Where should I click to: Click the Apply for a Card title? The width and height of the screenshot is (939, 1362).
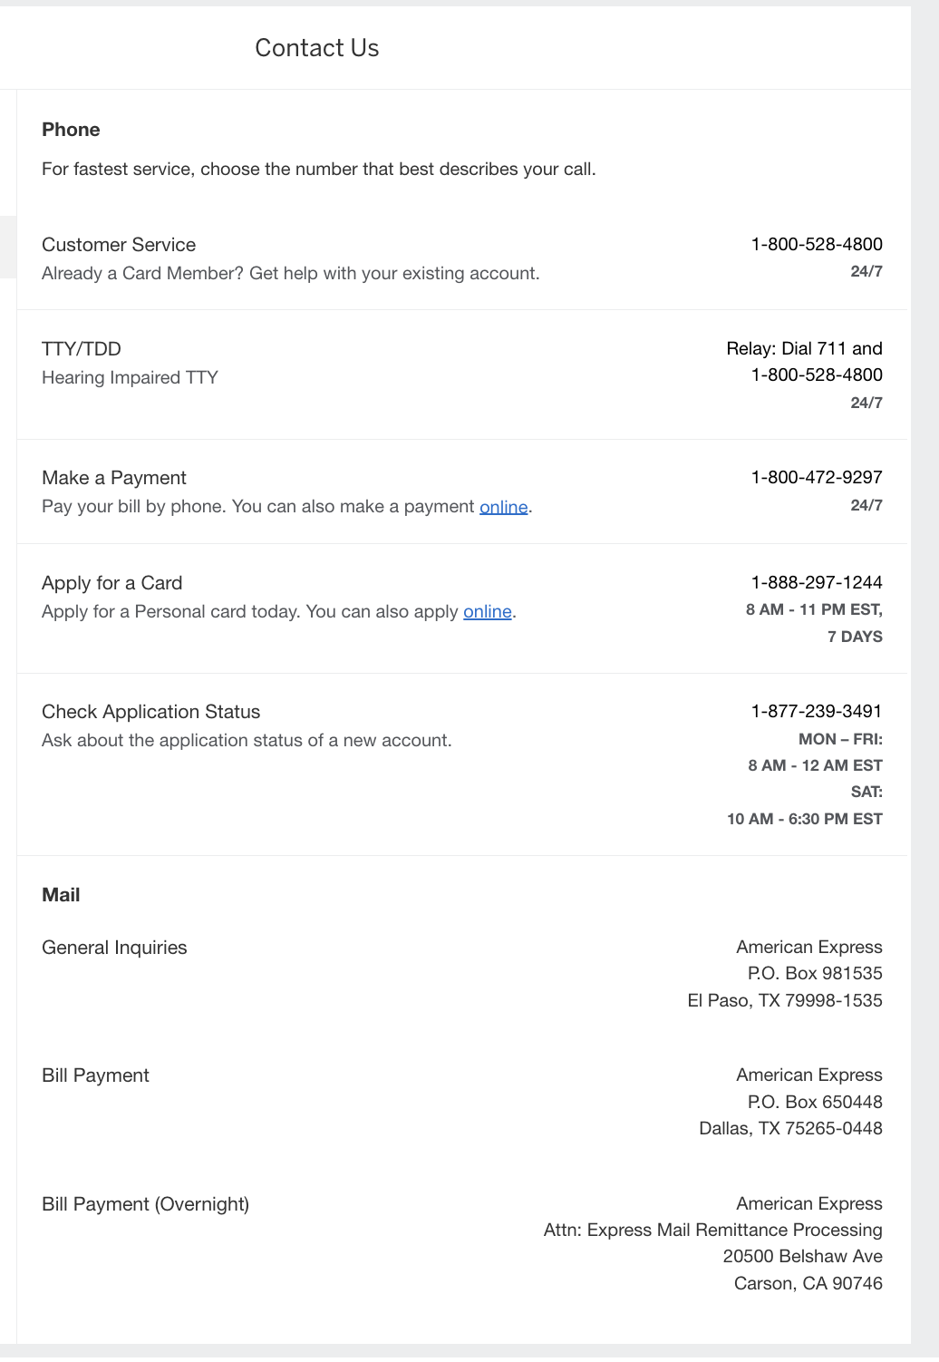point(112,583)
